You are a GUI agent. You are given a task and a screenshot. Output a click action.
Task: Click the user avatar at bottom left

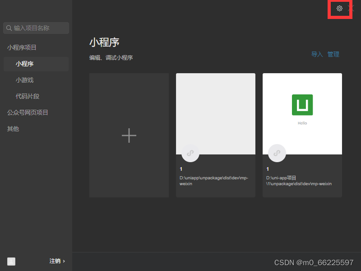point(11,261)
